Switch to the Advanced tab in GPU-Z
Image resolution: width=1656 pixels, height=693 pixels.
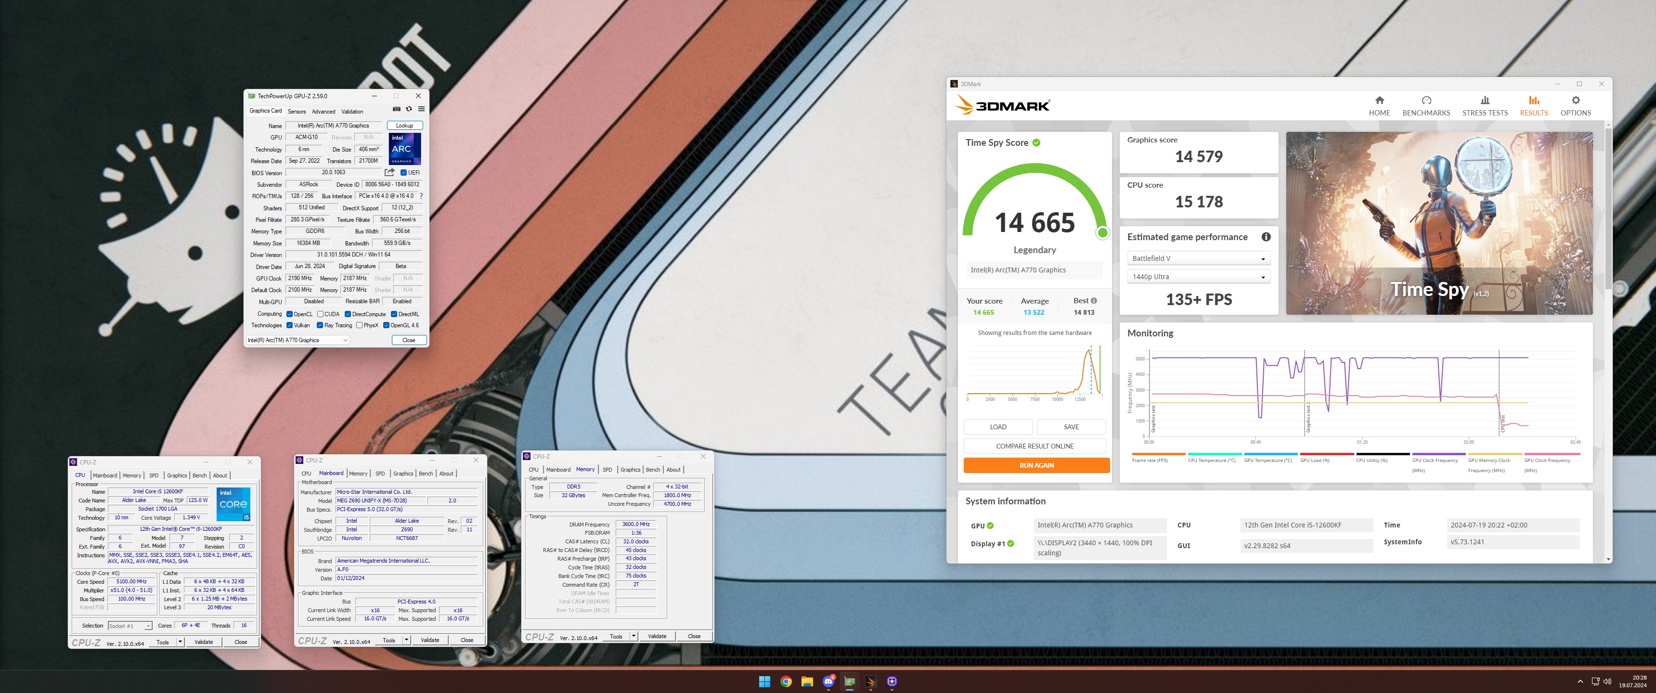[323, 111]
